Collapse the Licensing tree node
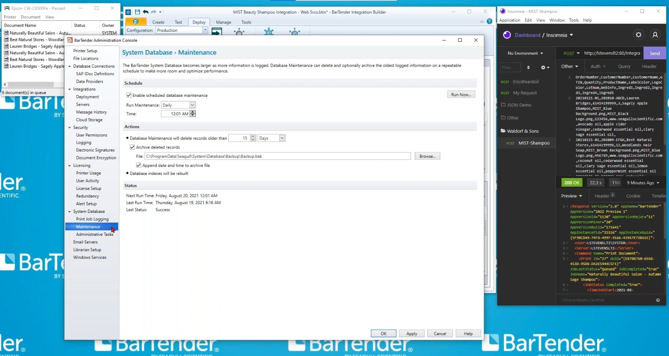669x356 pixels. click(70, 166)
